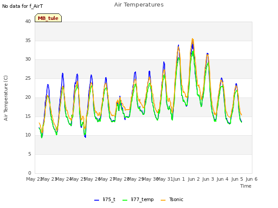Click the 0 y-axis tick label

tap(30, 173)
